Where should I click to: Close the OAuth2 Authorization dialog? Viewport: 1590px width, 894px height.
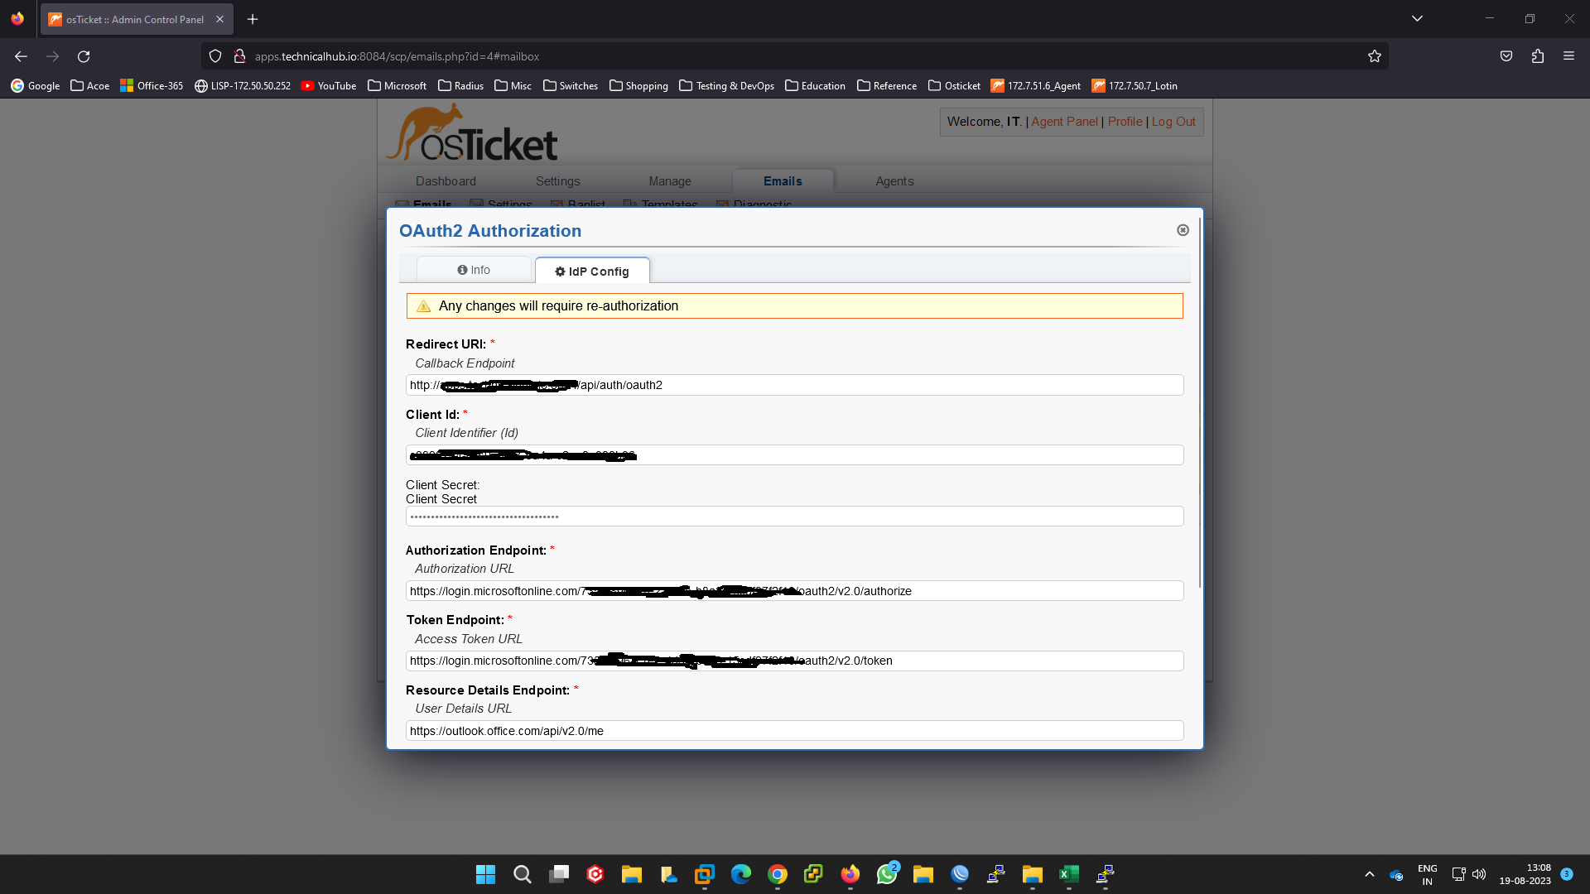1183,230
